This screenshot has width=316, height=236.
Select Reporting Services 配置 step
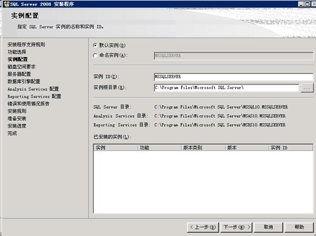[34, 96]
